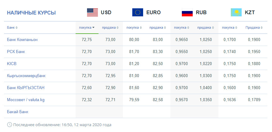Sort by KZT покупка column
Viewport: 272px width, 132px height.
coord(230,28)
